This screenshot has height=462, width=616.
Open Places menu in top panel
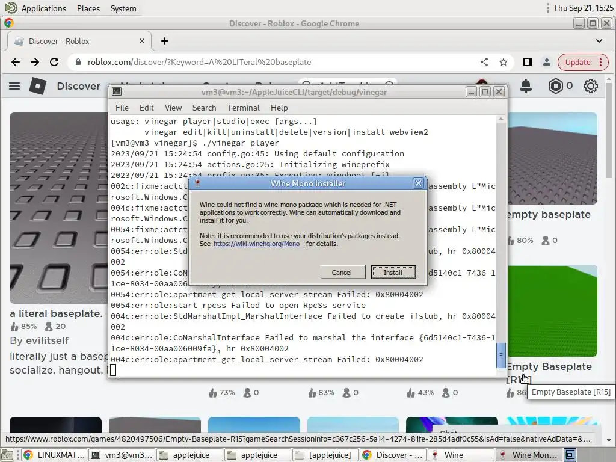[88, 8]
